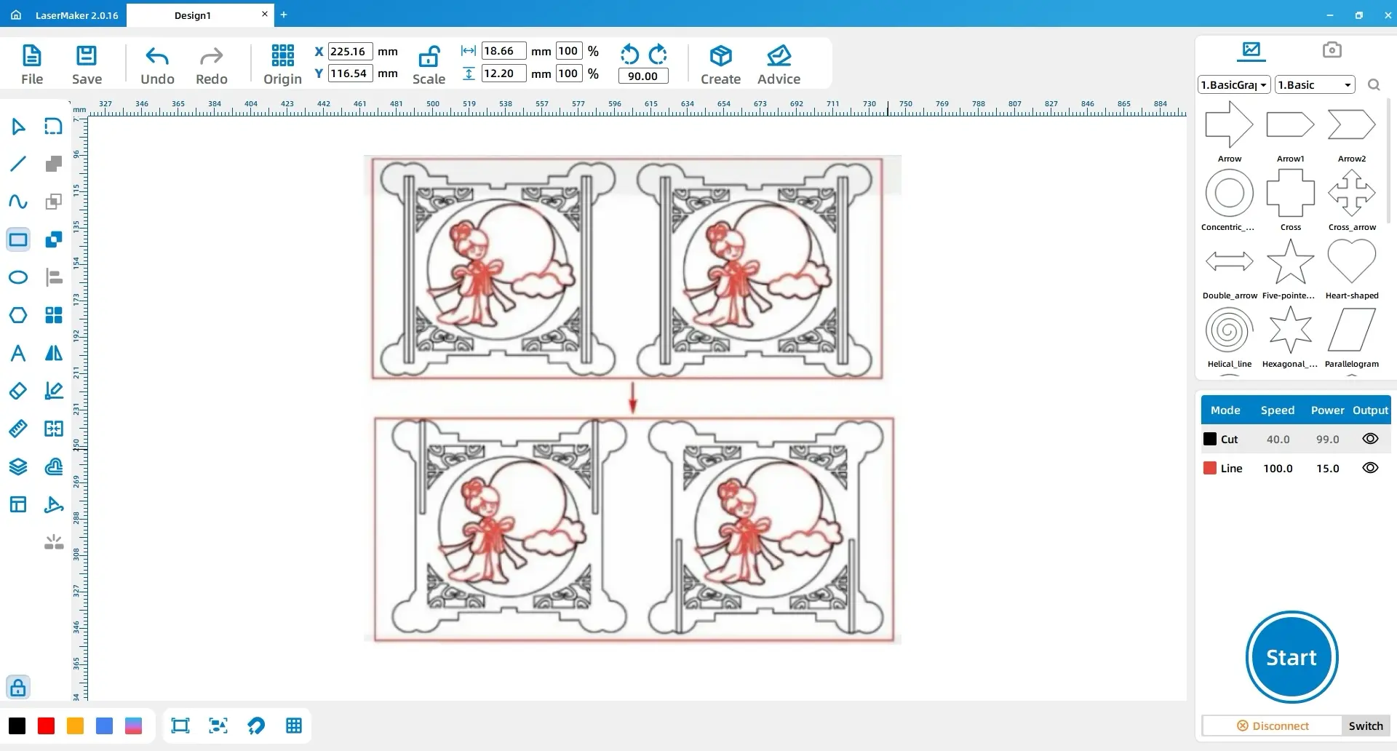The image size is (1397, 751).
Task: Rotate clockwise with rotate-right icon
Action: coord(658,55)
